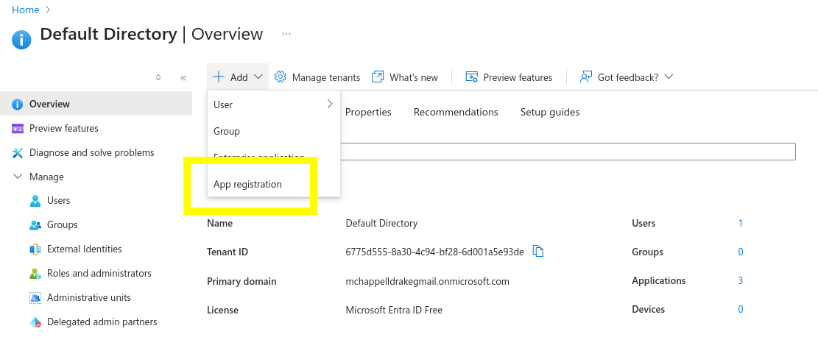Screen dimensions: 818x337
Task: Expand the User submenu arrow
Action: pos(329,104)
